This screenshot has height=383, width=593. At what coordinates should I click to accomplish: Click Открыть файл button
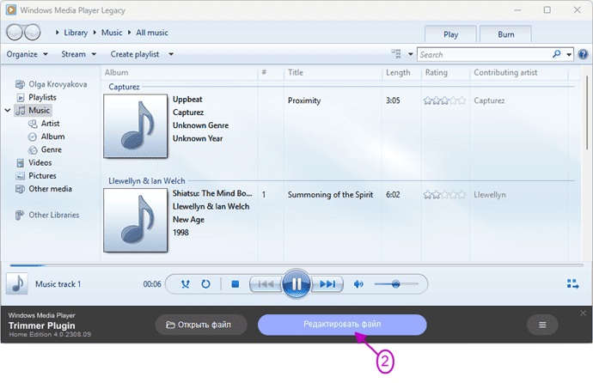coord(201,325)
